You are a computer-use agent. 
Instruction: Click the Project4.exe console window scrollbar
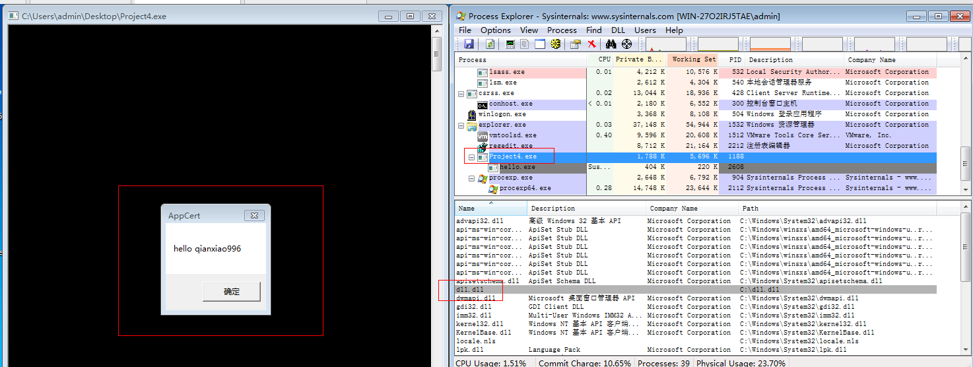point(436,195)
